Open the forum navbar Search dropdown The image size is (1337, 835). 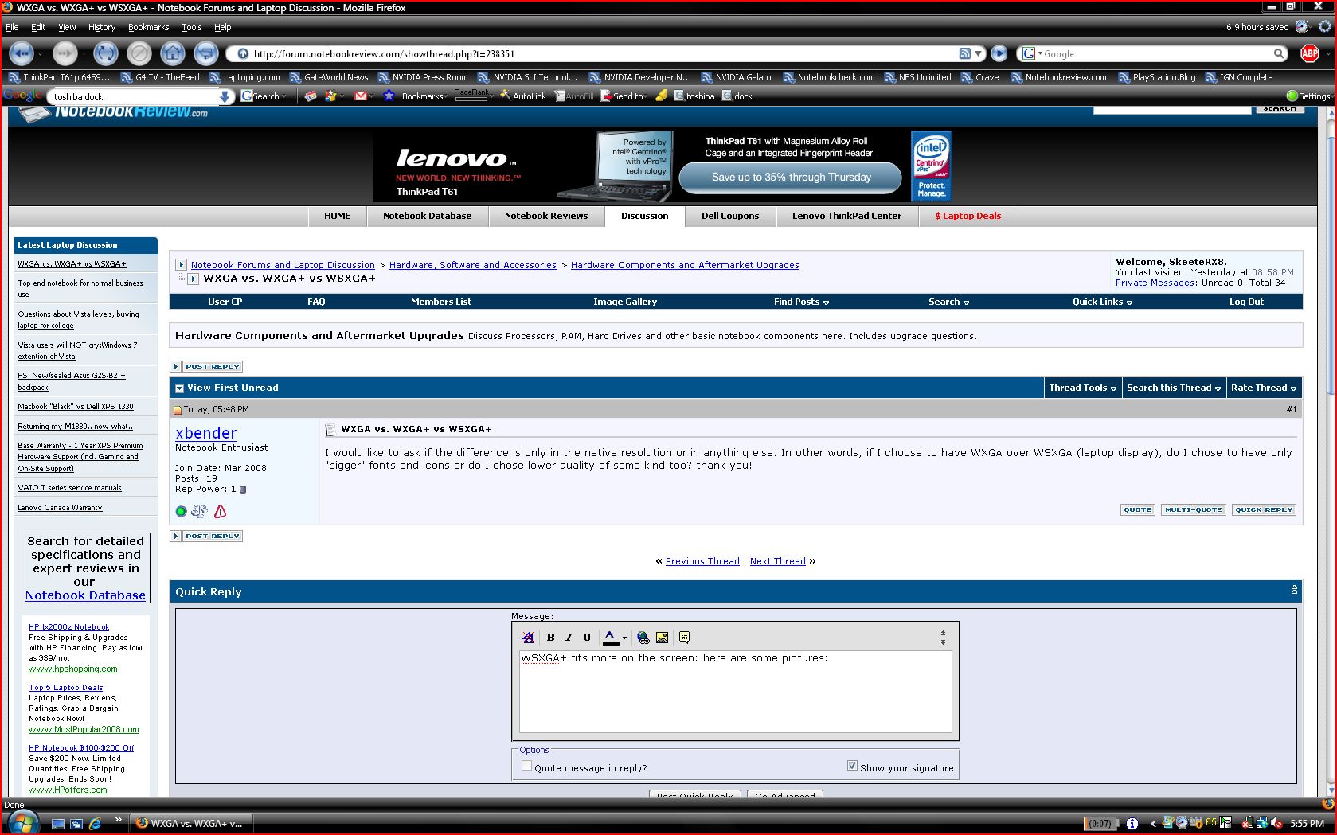pyautogui.click(x=948, y=302)
